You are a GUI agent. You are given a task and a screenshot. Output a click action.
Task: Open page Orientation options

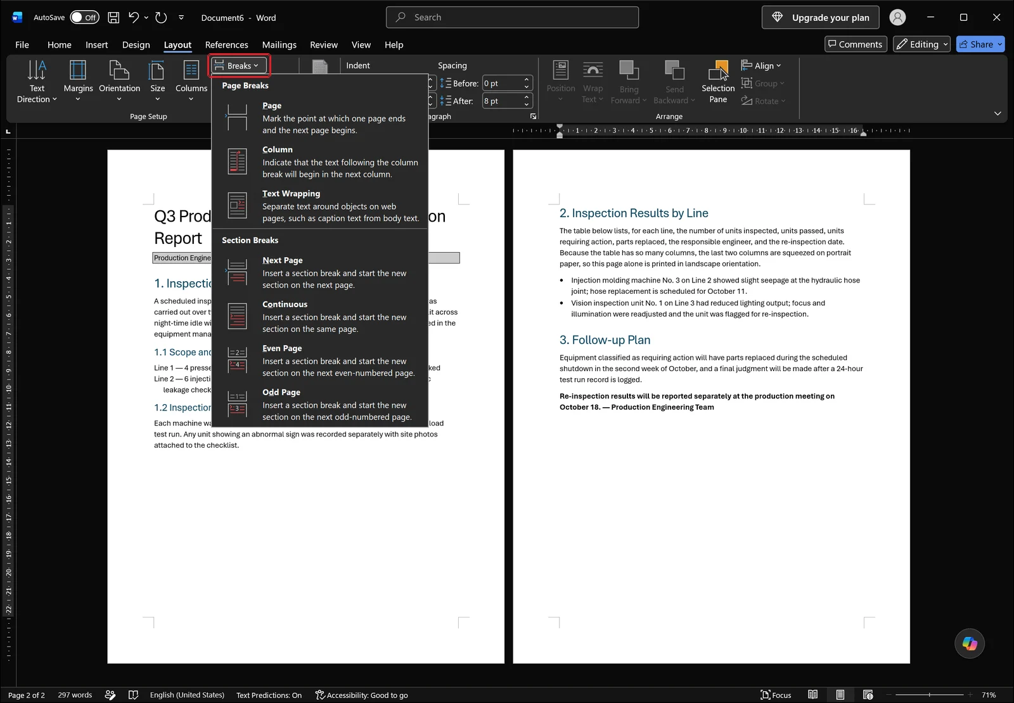coord(119,80)
